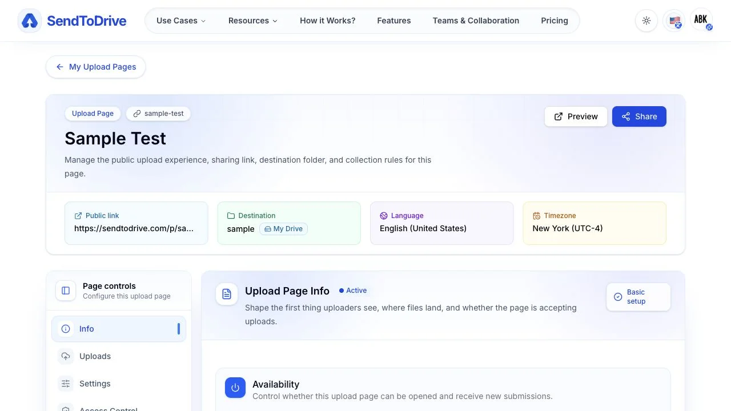
Task: Toggle the light/dark theme sun icon
Action: (x=646, y=21)
